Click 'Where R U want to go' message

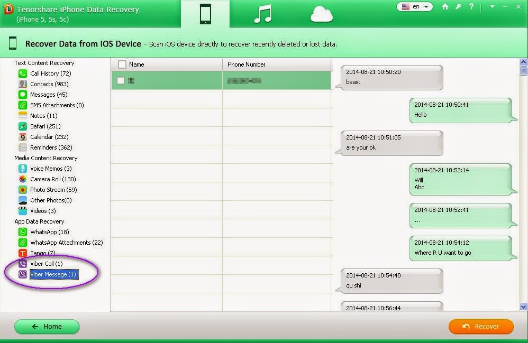[x=463, y=248]
